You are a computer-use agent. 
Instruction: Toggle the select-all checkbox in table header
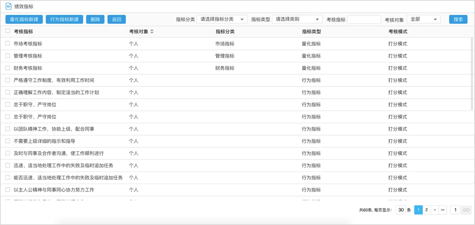coord(8,31)
